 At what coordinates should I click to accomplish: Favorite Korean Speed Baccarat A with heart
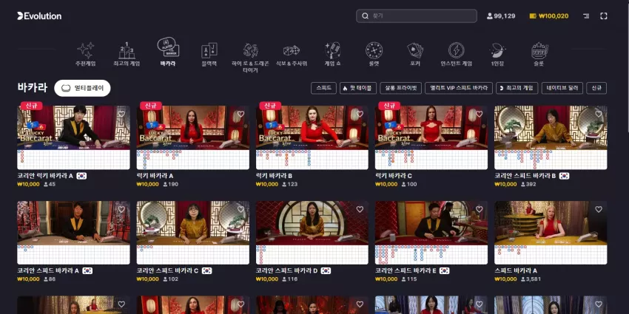coord(121,209)
